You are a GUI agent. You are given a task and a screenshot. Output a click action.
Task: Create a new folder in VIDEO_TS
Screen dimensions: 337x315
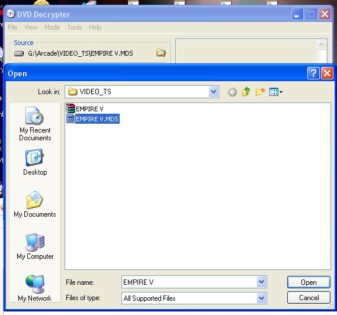pyautogui.click(x=260, y=92)
